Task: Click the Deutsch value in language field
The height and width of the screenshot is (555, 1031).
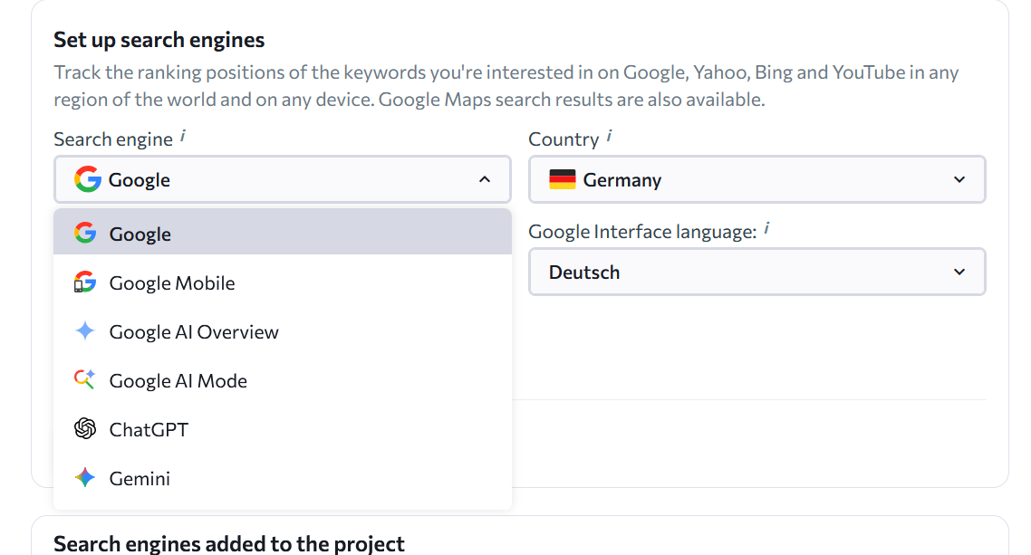Action: pos(584,273)
